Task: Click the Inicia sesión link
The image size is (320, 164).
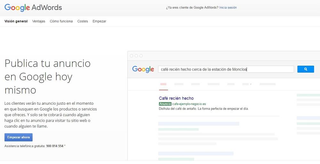Action: 228,8
